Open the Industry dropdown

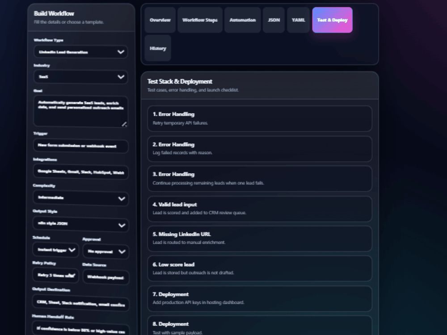point(80,77)
